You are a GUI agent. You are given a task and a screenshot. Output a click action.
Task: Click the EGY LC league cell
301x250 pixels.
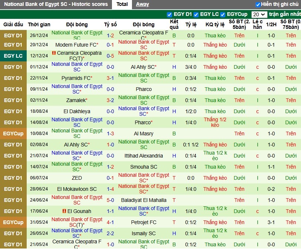pyautogui.click(x=13, y=56)
